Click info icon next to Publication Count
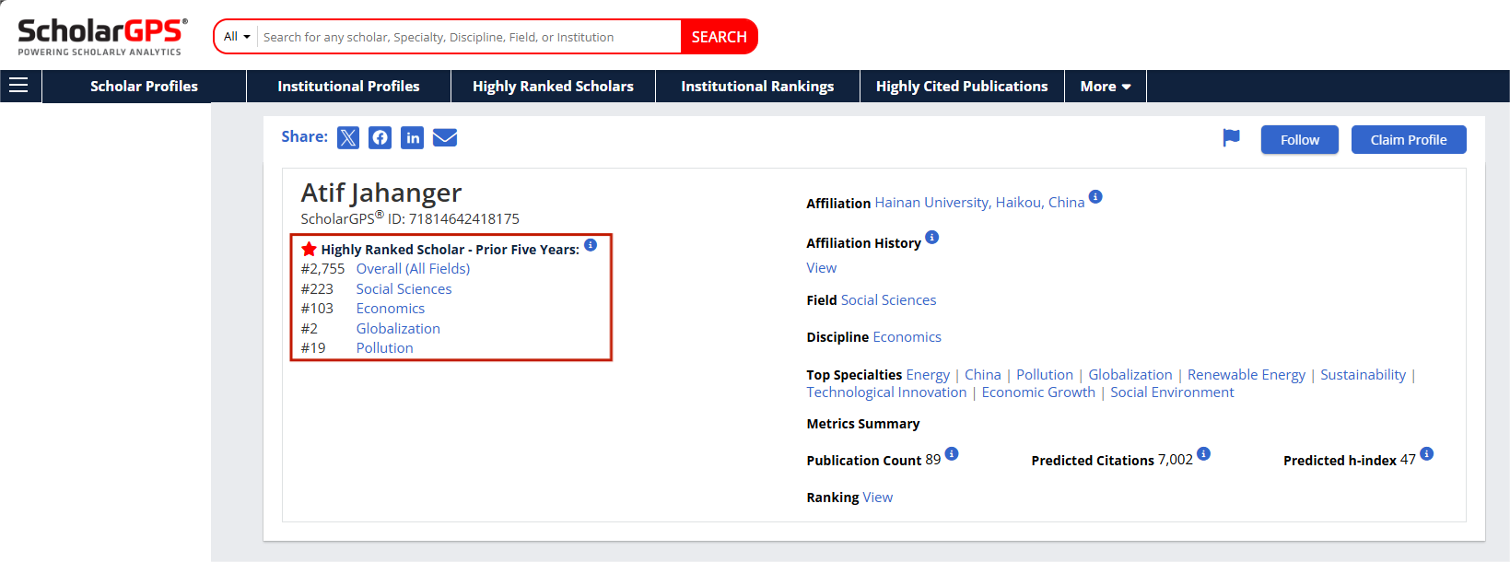The height and width of the screenshot is (562, 1510). click(952, 454)
